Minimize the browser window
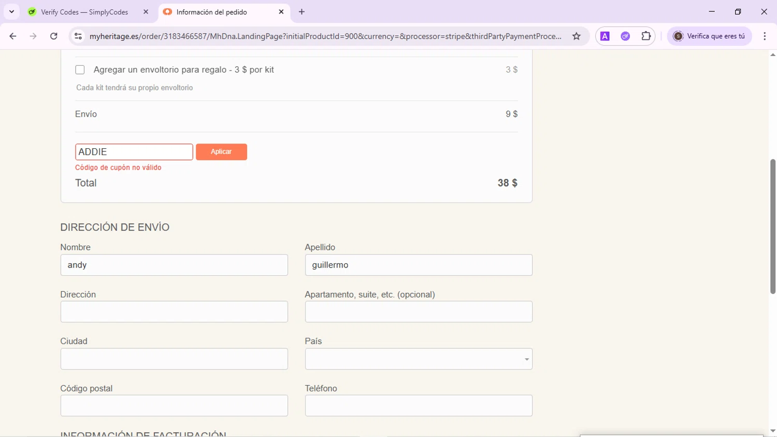This screenshot has width=777, height=437. [x=712, y=11]
